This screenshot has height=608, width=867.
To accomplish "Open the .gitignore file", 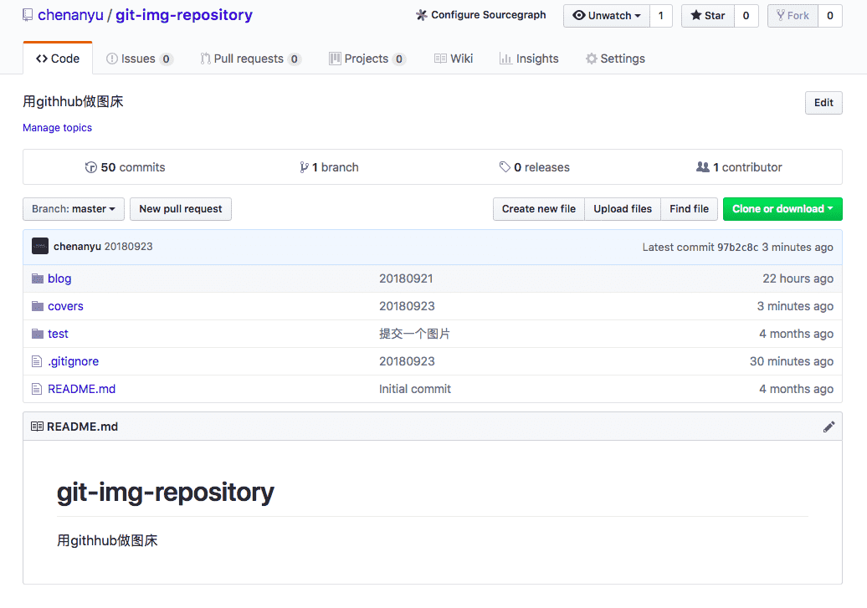I will [74, 361].
